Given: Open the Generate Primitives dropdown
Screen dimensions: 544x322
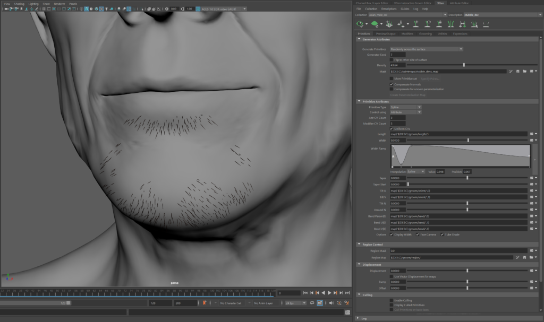Looking at the screenshot, I should pyautogui.click(x=427, y=49).
